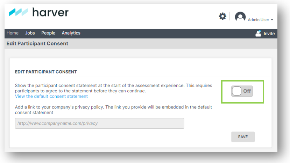Go to the Home menu
Image resolution: width=290 pixels, height=163 pixels.
(x=12, y=33)
